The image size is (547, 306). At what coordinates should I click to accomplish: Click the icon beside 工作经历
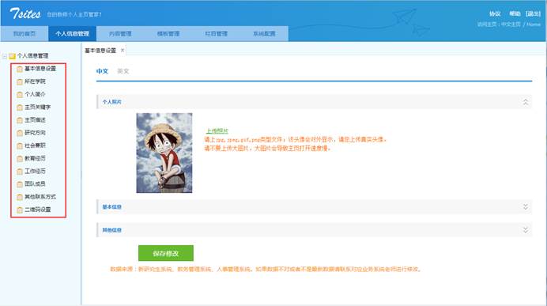20,172
